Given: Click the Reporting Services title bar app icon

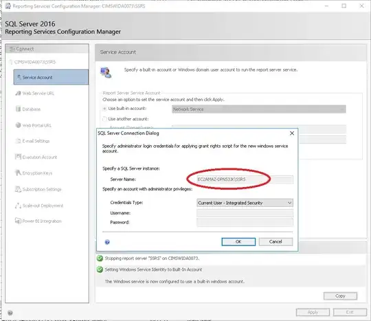Looking at the screenshot, I should [8, 6].
